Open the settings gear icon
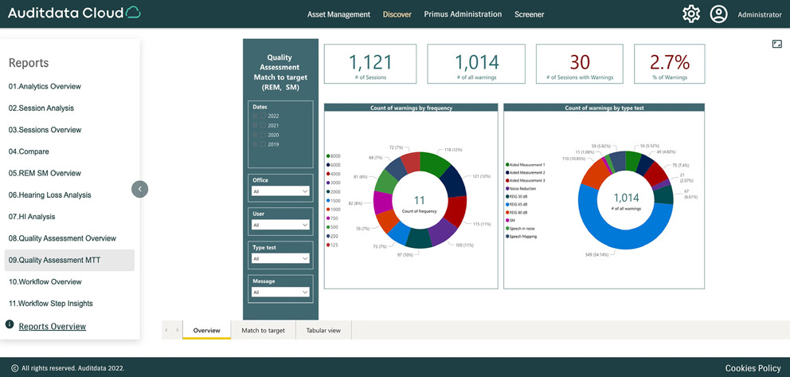Image resolution: width=790 pixels, height=377 pixels. point(691,14)
